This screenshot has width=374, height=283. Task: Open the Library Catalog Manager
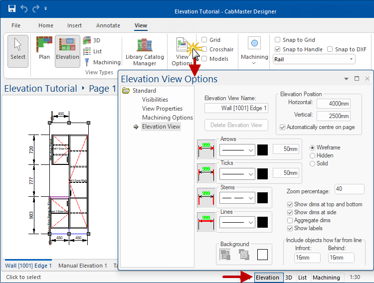145,52
